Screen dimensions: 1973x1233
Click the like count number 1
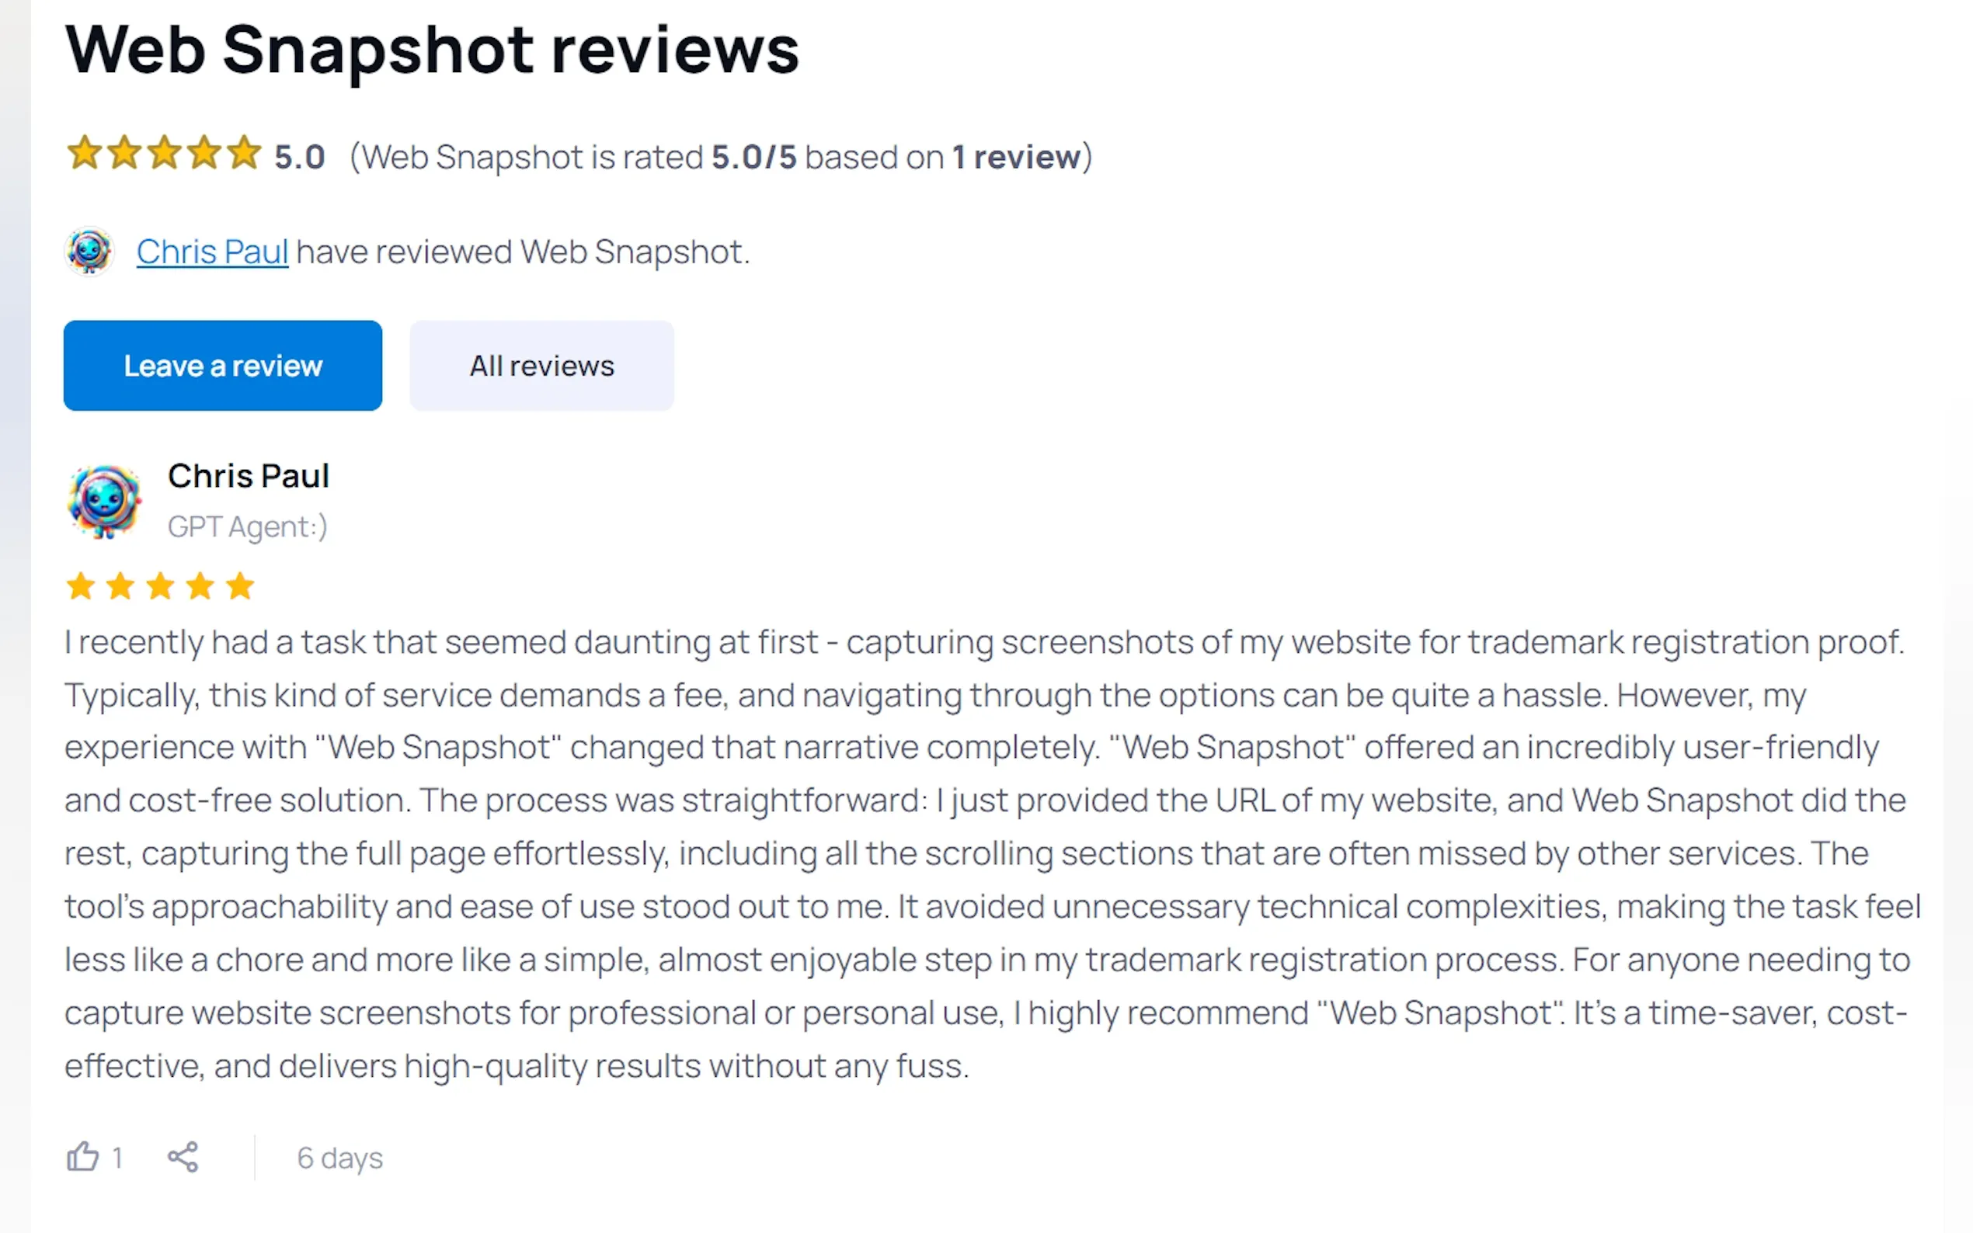117,1157
